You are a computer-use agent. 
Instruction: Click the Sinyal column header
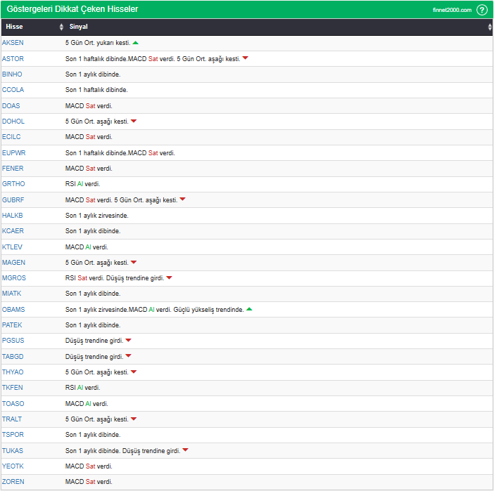tap(79, 27)
